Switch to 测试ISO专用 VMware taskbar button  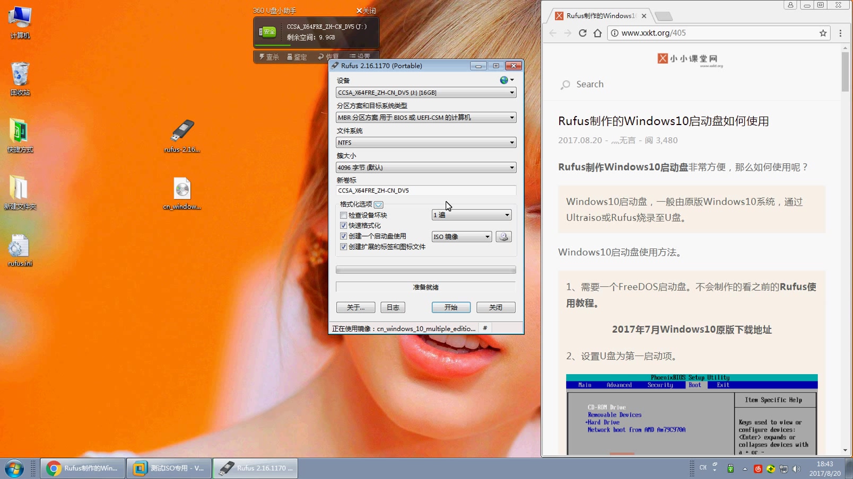click(x=169, y=468)
